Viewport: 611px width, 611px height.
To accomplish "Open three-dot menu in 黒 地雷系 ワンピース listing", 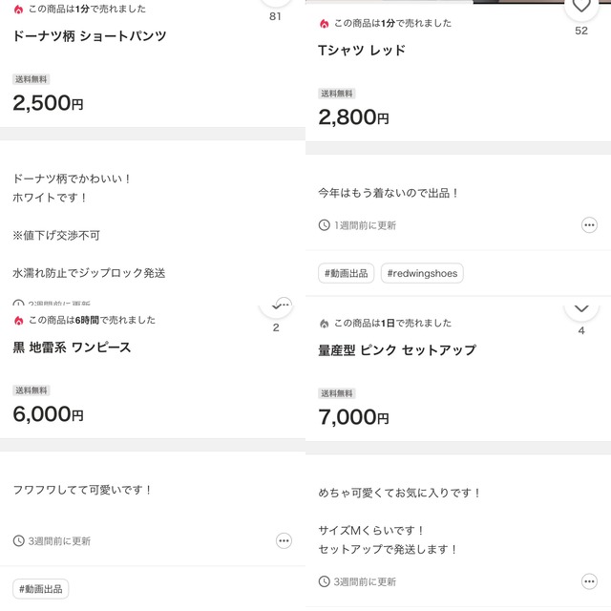I will click(x=284, y=540).
